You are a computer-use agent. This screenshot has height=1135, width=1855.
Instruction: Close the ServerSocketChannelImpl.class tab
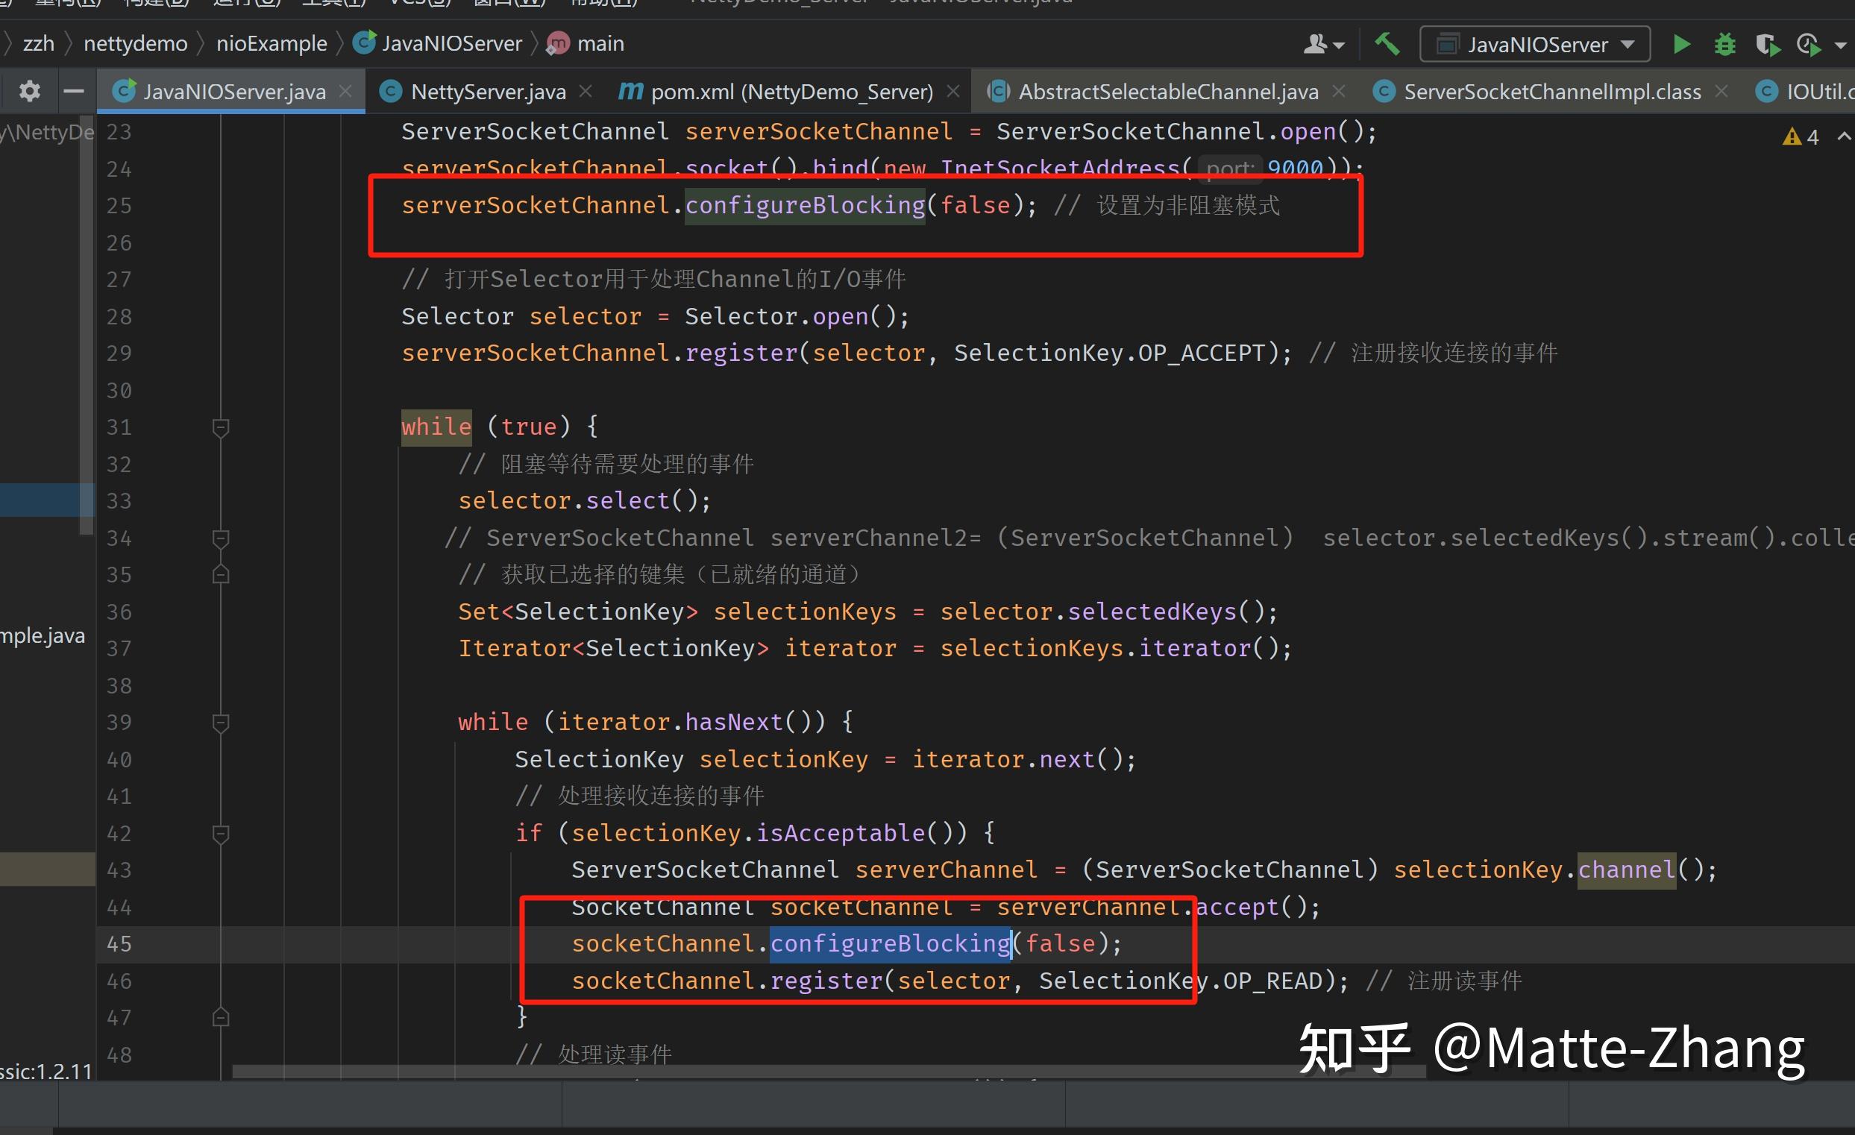click(1721, 91)
